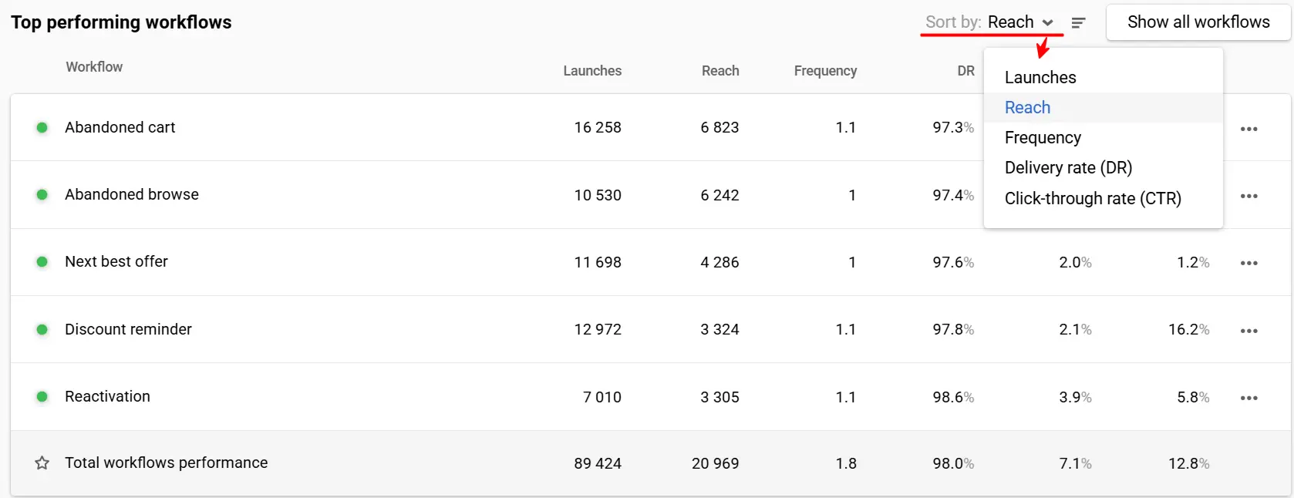The image size is (1294, 498).
Task: Open the actions menu for Reactivation workflow
Action: tap(1249, 397)
